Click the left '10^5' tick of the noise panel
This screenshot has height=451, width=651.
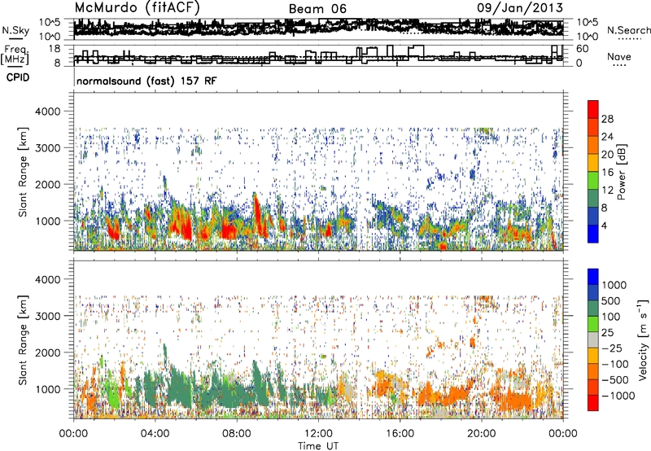tap(50, 22)
